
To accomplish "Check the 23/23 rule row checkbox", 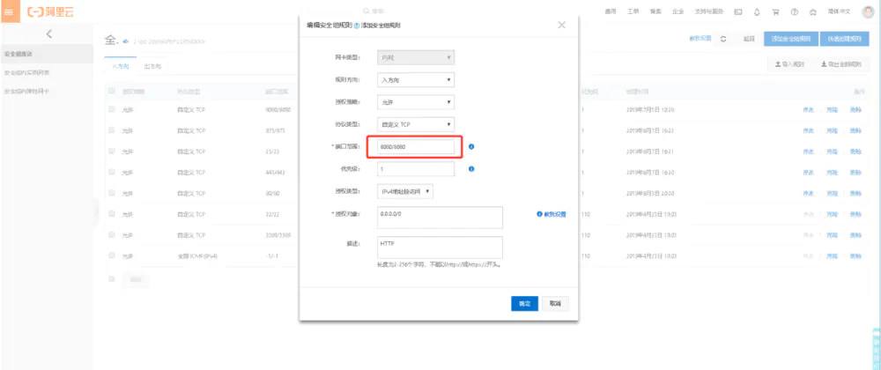I will pyautogui.click(x=111, y=151).
